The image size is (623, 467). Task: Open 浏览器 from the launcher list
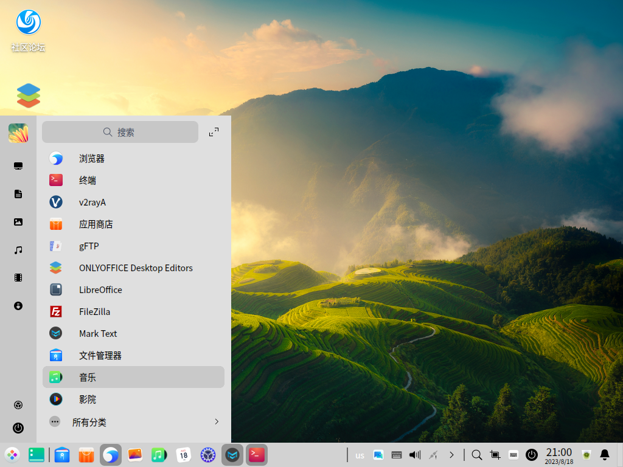coord(133,159)
